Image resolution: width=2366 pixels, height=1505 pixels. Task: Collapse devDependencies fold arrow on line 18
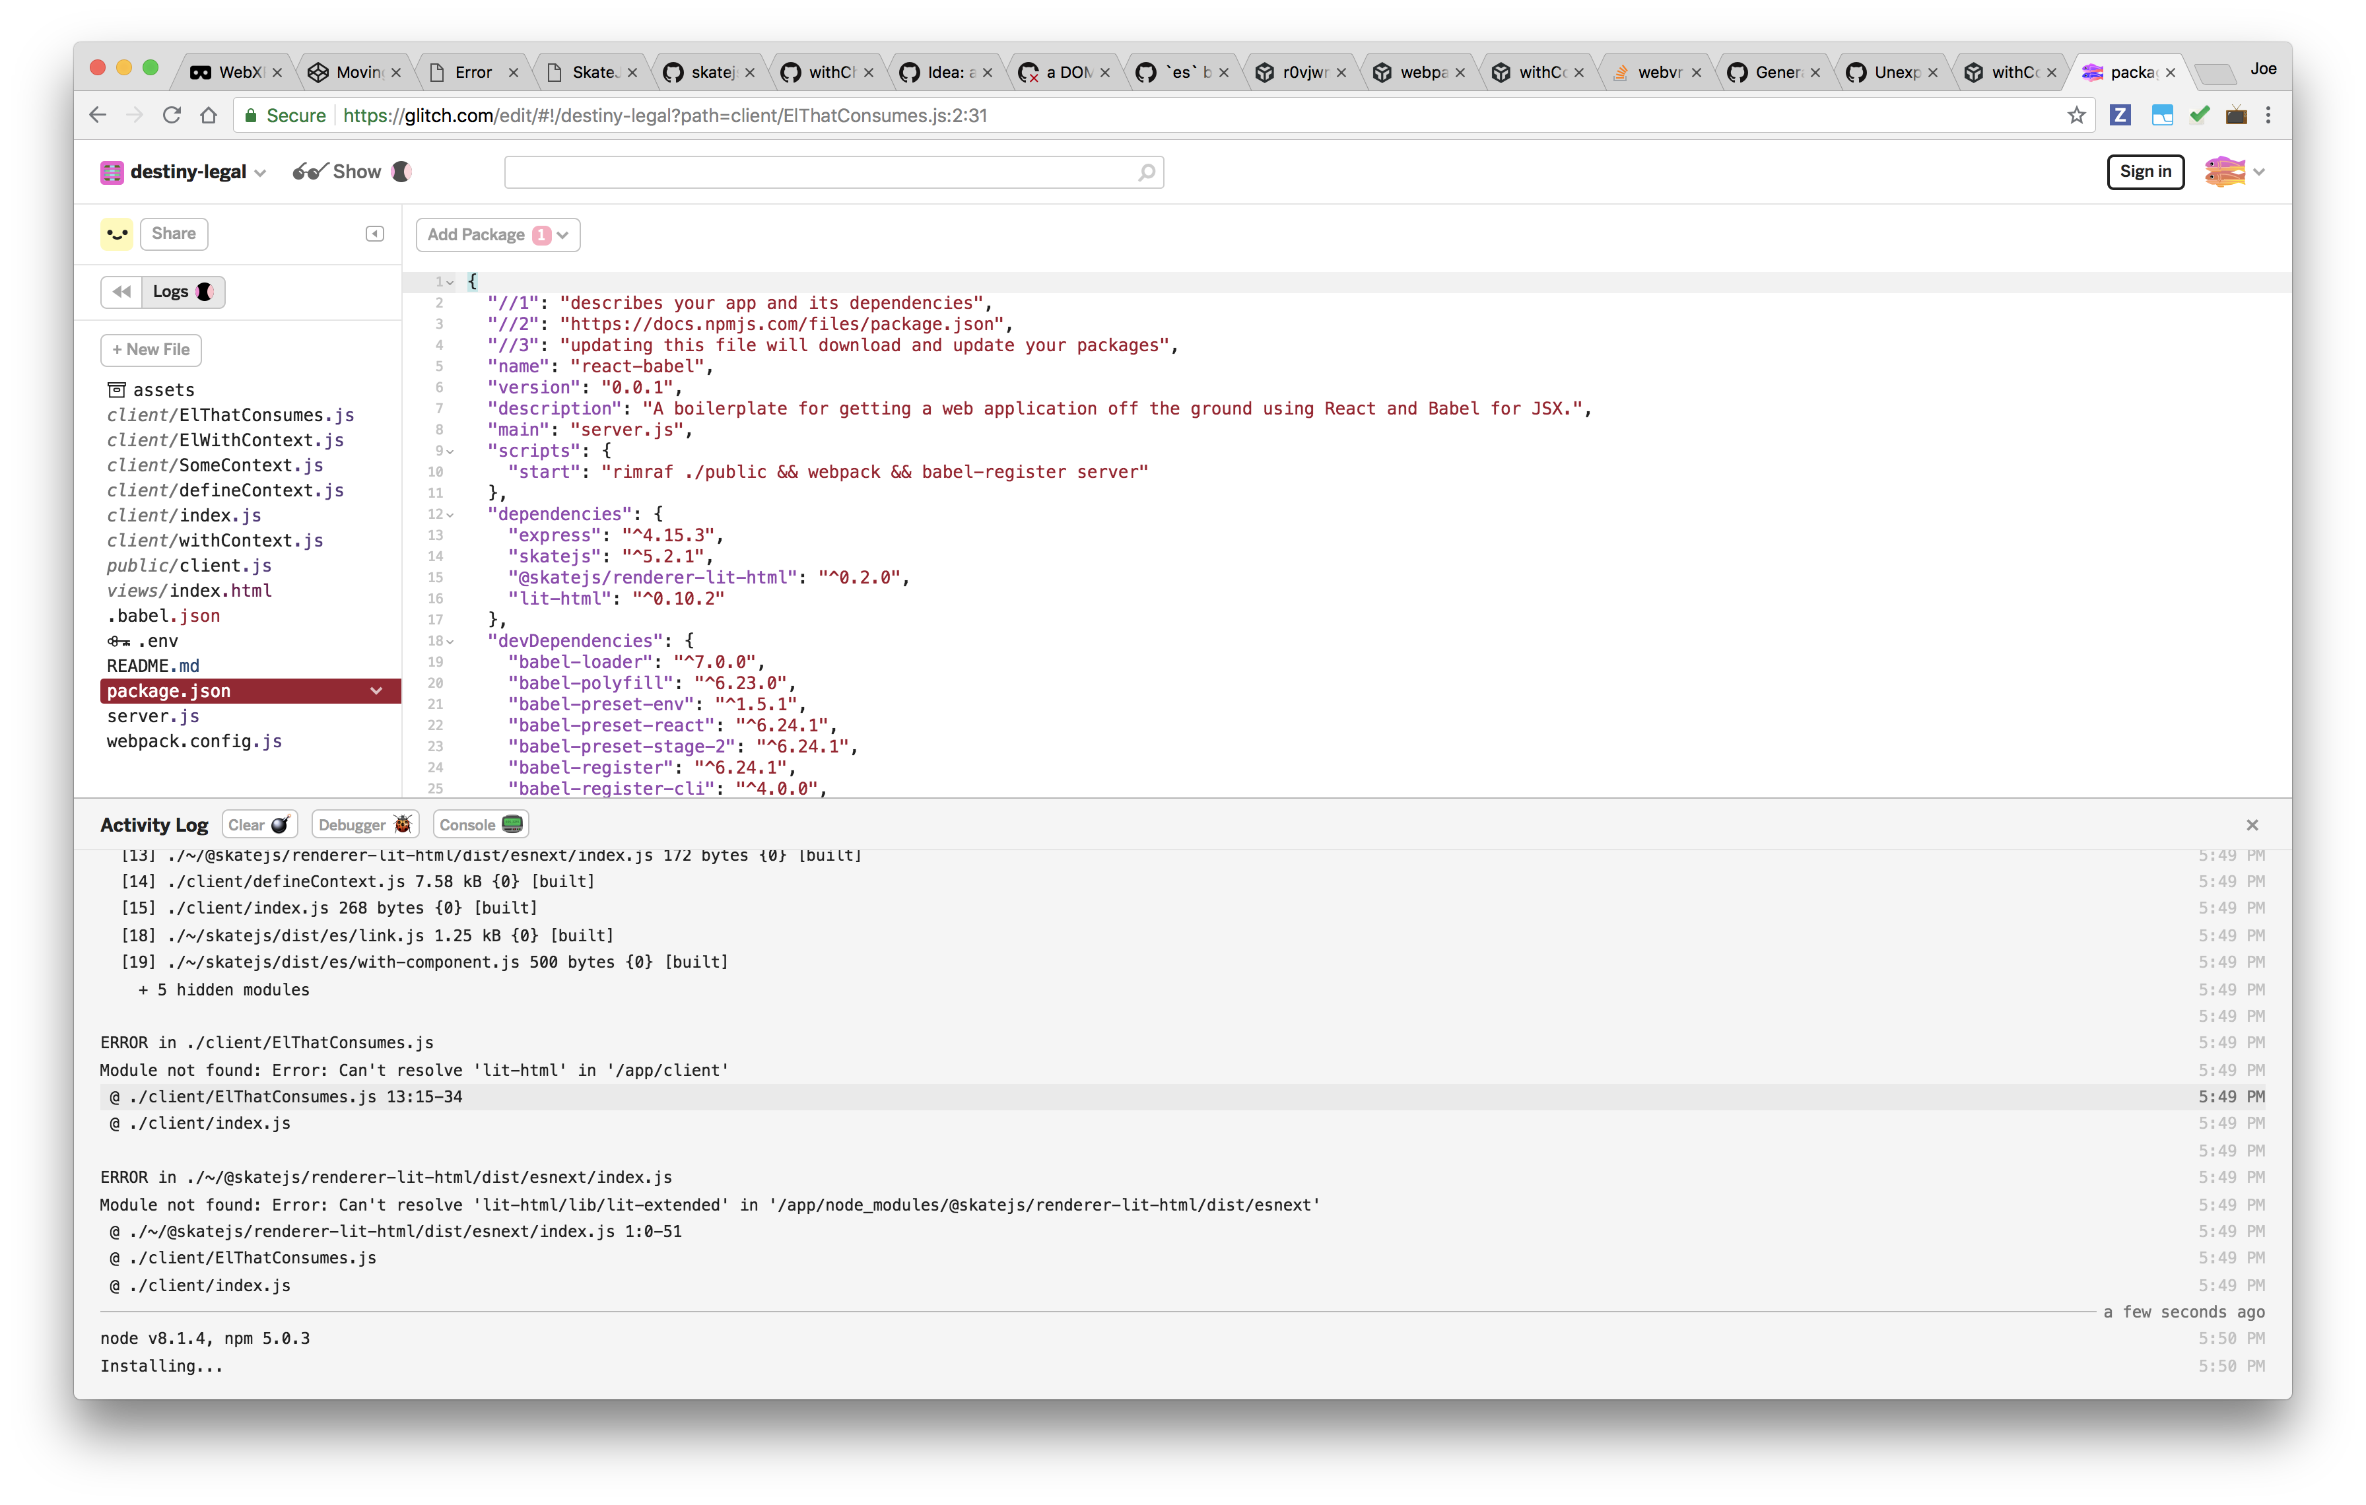[x=451, y=640]
